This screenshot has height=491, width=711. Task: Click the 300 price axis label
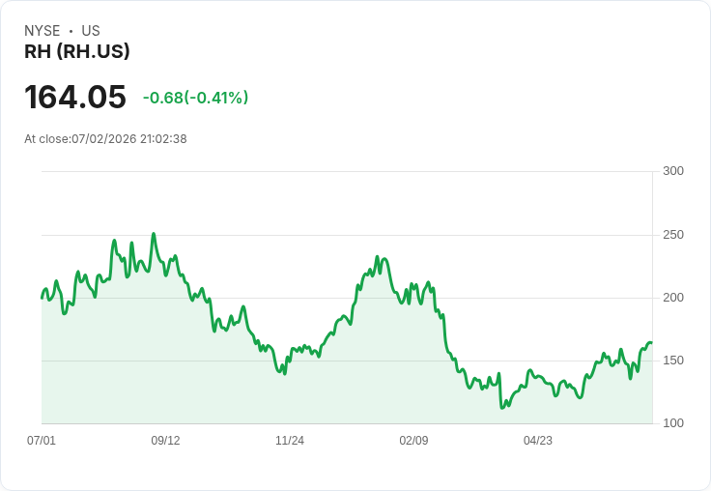tap(673, 171)
